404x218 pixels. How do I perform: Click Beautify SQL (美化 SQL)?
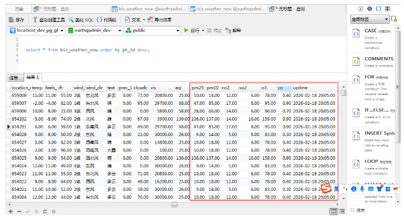[x=81, y=20]
